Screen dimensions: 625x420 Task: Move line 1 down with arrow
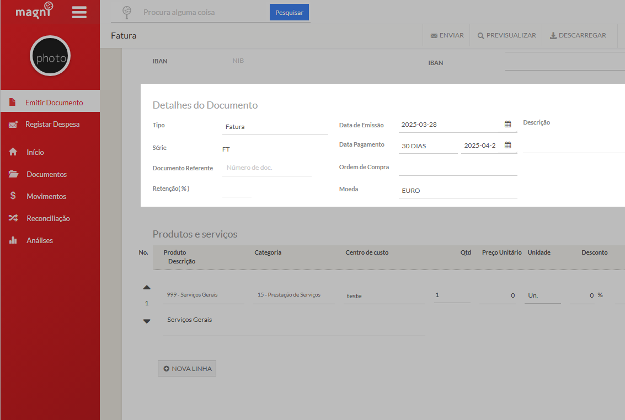click(x=147, y=321)
